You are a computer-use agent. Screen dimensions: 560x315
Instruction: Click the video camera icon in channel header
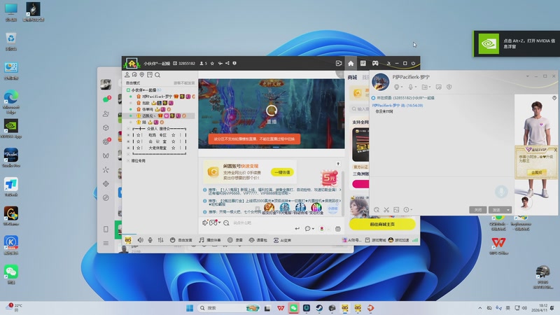(x=339, y=63)
